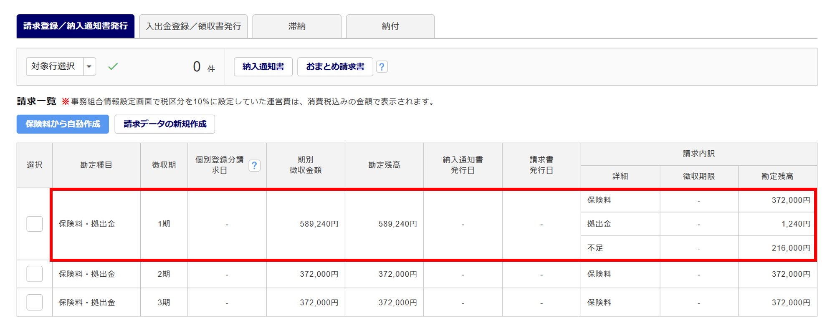Click the 2期 徴収期 cell
This screenshot has height=336, width=835.
coord(164,274)
